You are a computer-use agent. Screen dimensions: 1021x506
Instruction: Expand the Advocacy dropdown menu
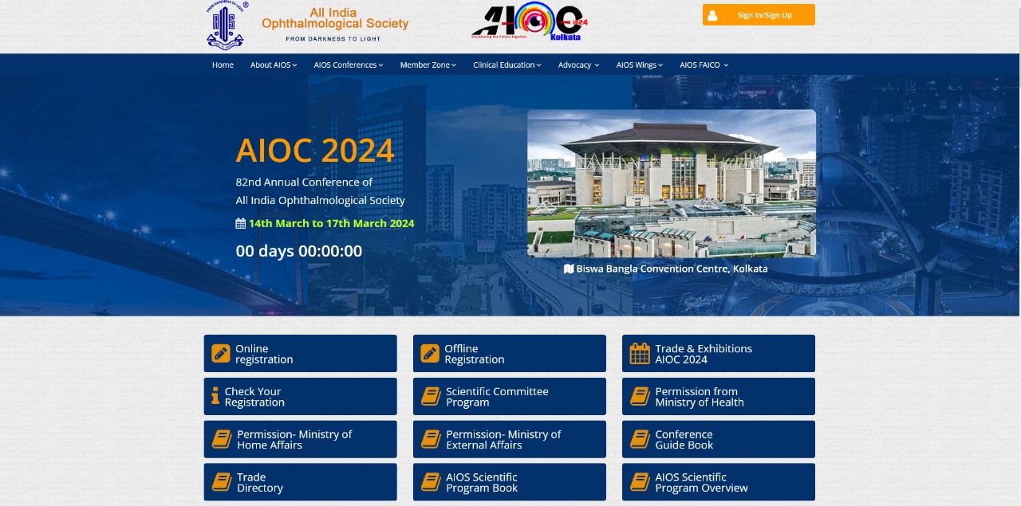(579, 65)
